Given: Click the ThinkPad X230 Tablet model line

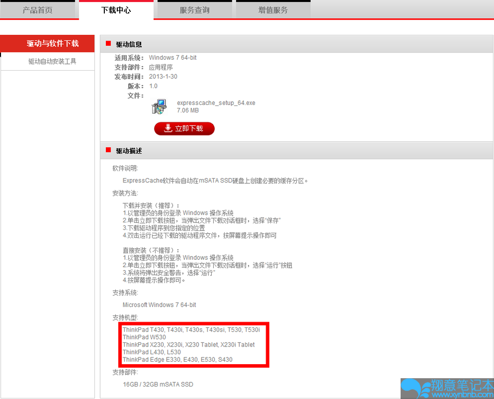Looking at the screenshot, I should click(x=189, y=345).
